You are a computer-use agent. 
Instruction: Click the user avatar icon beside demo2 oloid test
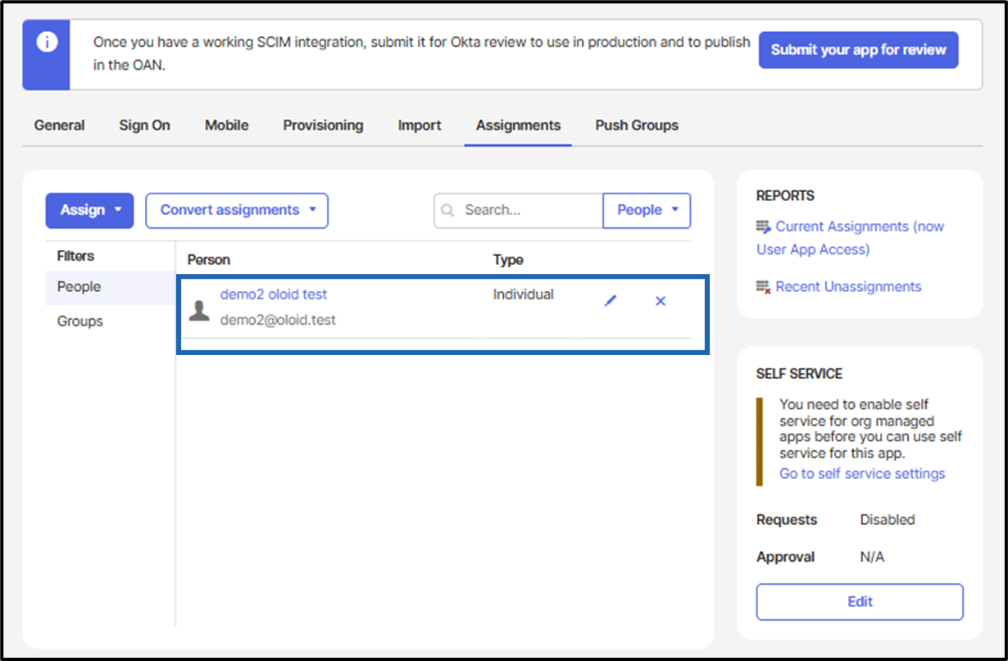click(x=199, y=310)
